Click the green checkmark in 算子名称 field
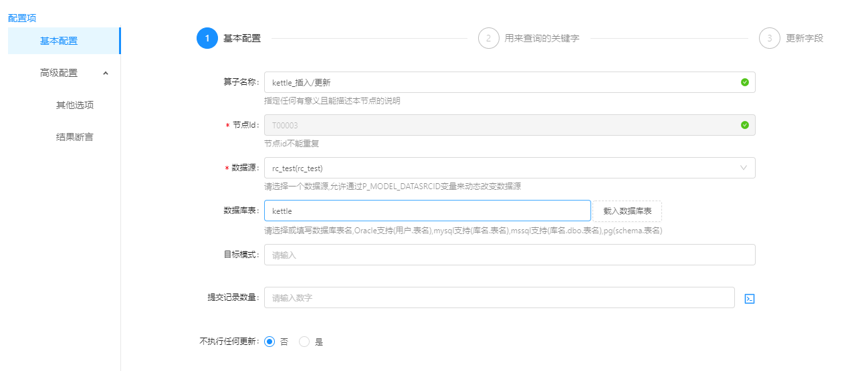The height and width of the screenshot is (371, 868). pos(744,82)
